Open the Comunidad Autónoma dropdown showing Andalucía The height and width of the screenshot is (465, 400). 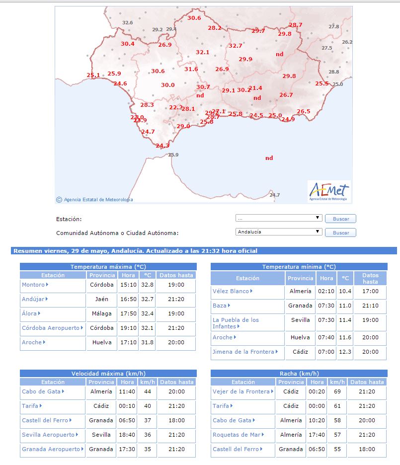tap(279, 232)
